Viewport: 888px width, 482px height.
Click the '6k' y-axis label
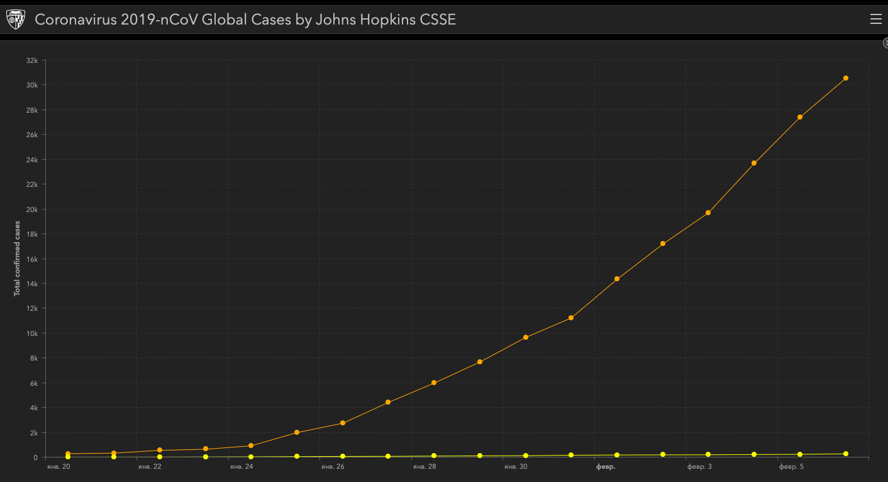tap(35, 383)
